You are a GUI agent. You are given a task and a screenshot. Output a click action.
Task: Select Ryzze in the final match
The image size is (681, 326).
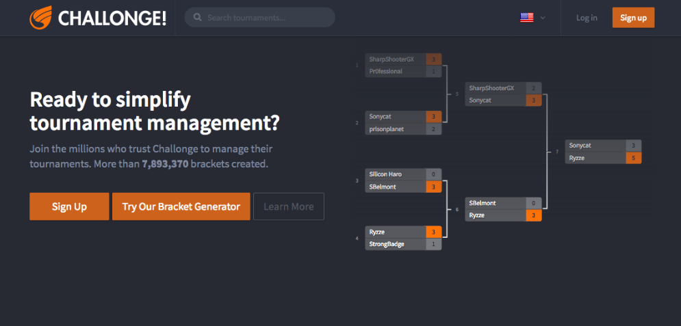[595, 159]
